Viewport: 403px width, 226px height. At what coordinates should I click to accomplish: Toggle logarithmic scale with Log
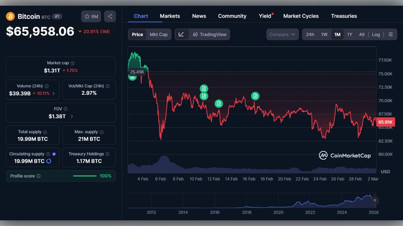point(376,34)
